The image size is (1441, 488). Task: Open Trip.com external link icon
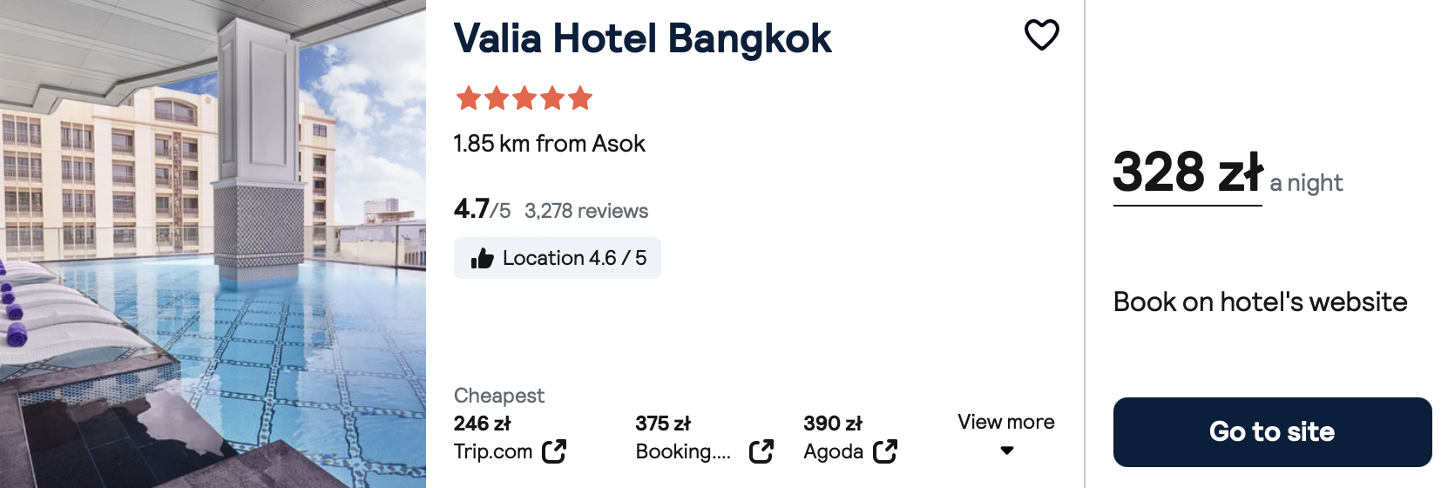[554, 451]
